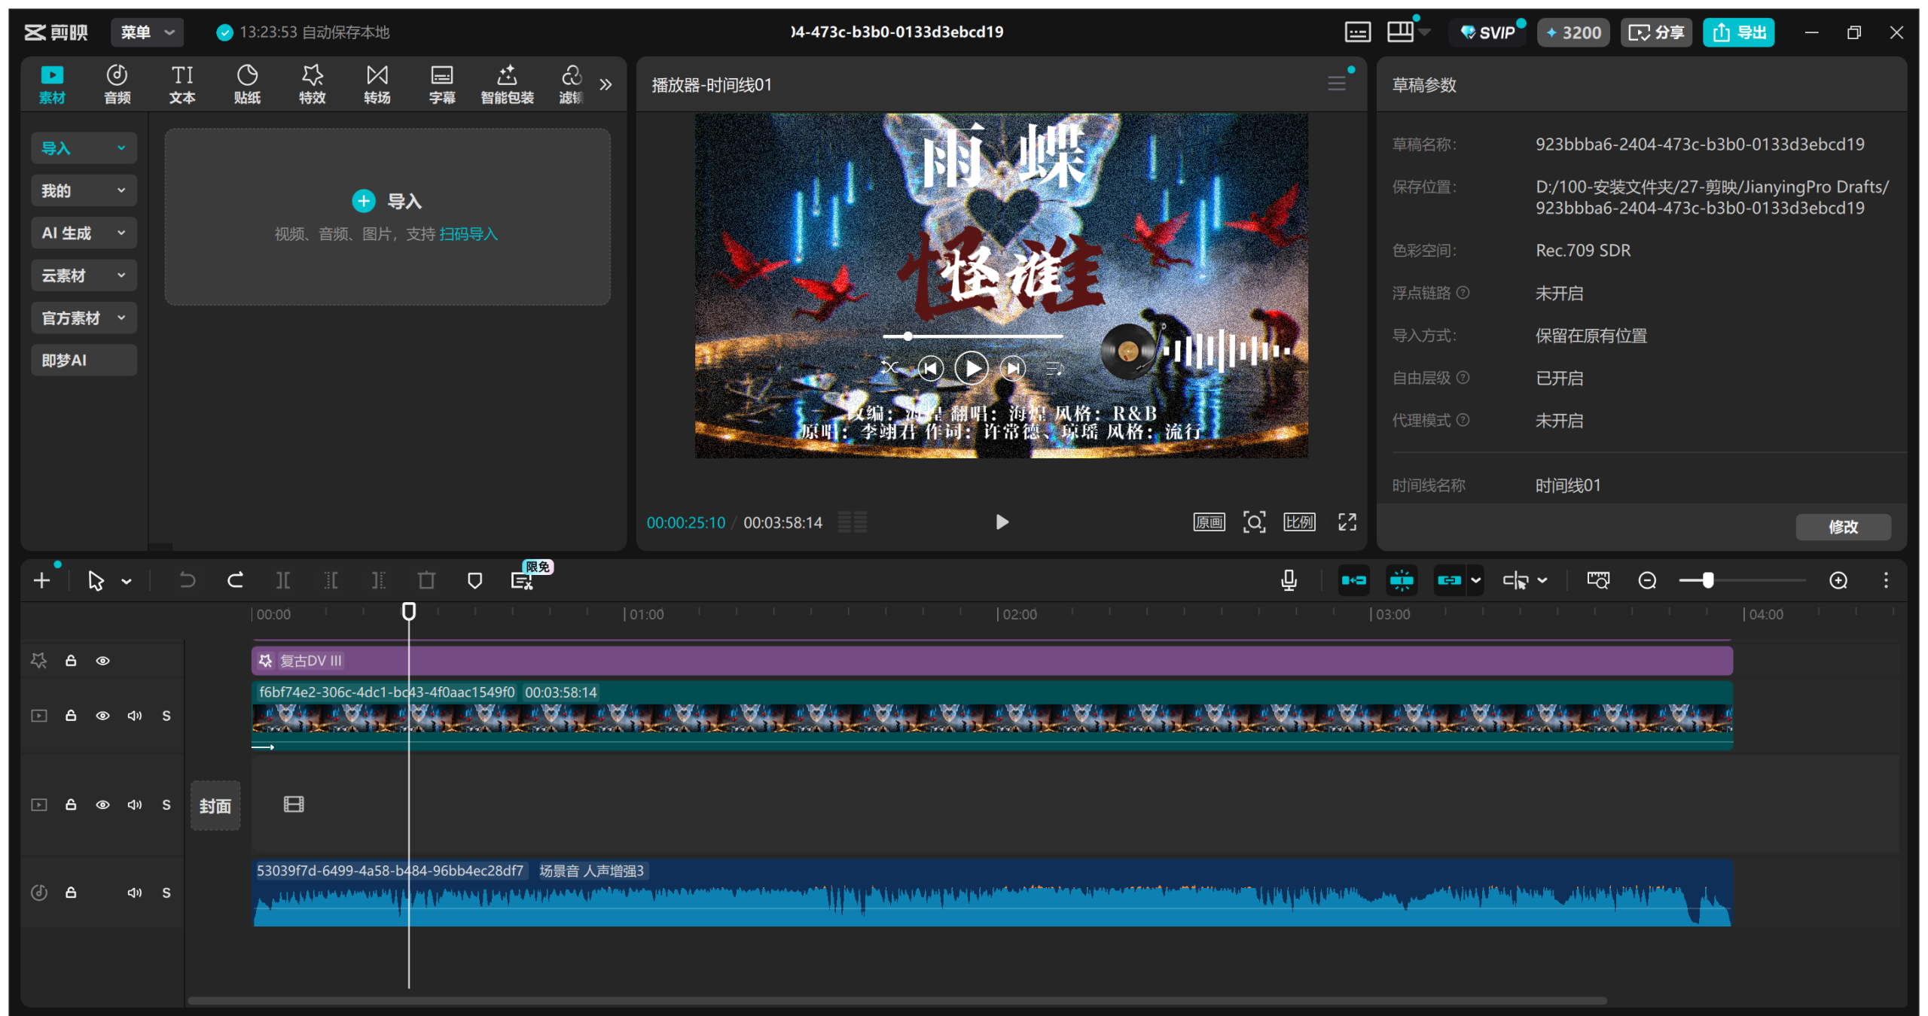The image size is (1928, 1016).
Task: Expand the 菜单 menu dropdown
Action: coord(148,32)
